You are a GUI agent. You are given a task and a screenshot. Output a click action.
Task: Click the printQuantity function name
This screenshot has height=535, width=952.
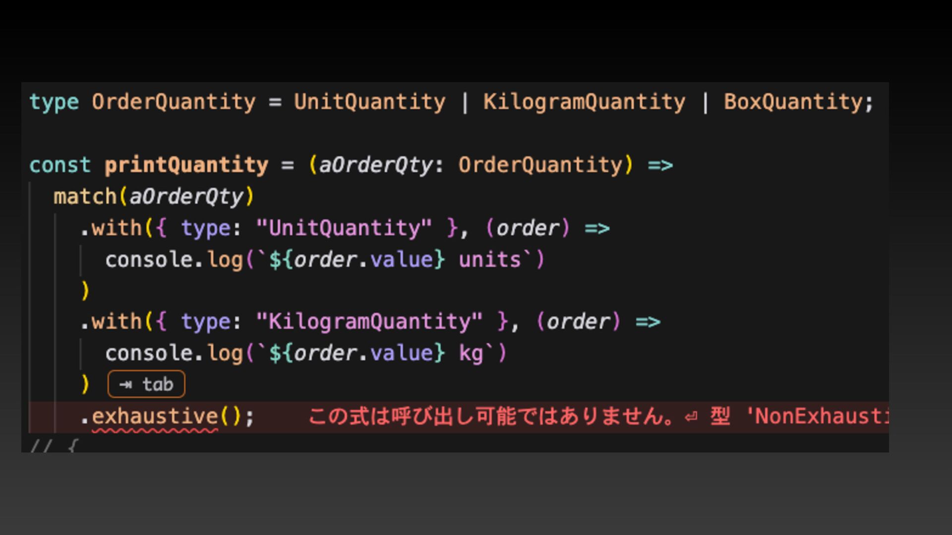pos(186,165)
